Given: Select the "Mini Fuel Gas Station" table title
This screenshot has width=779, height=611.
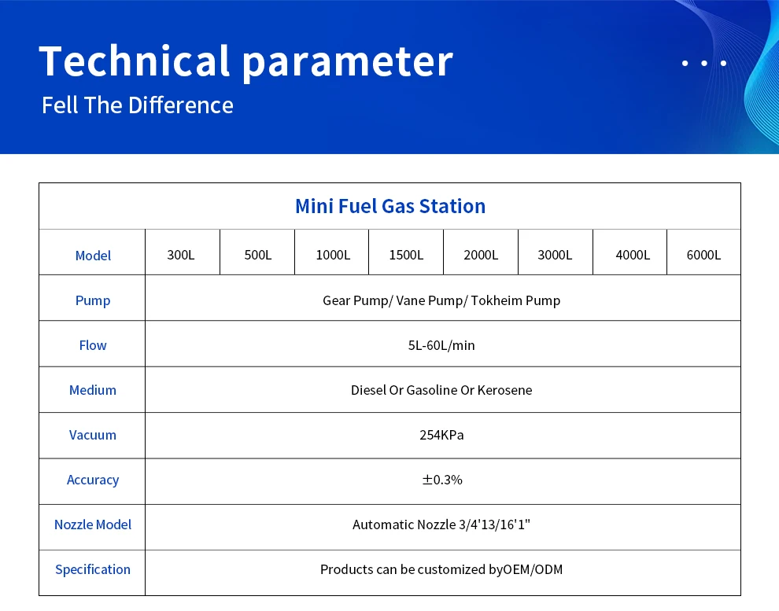Looking at the screenshot, I should point(390,206).
